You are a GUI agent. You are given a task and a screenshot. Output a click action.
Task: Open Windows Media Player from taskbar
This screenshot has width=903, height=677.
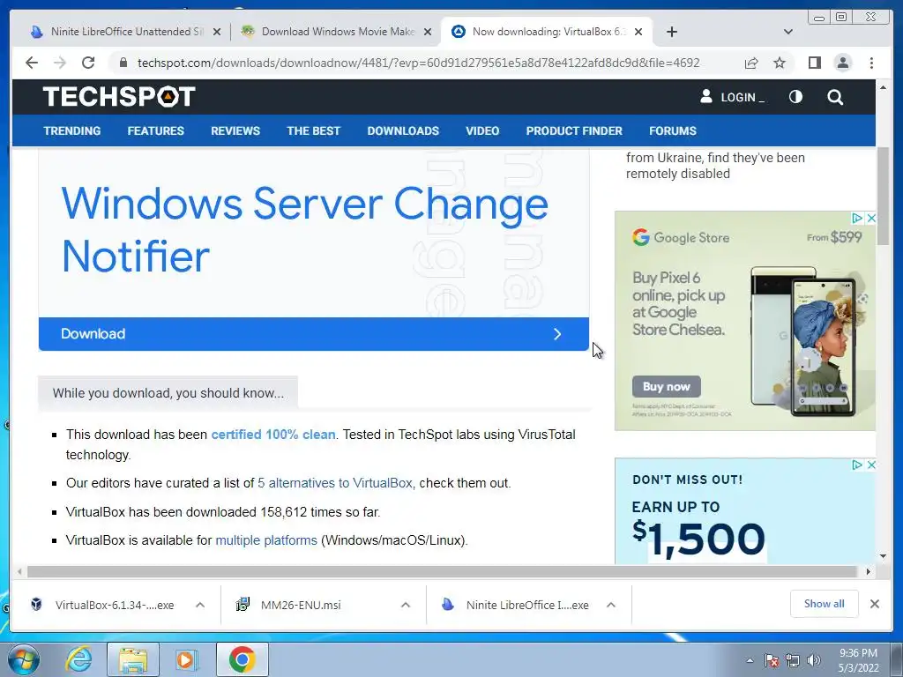[186, 659]
